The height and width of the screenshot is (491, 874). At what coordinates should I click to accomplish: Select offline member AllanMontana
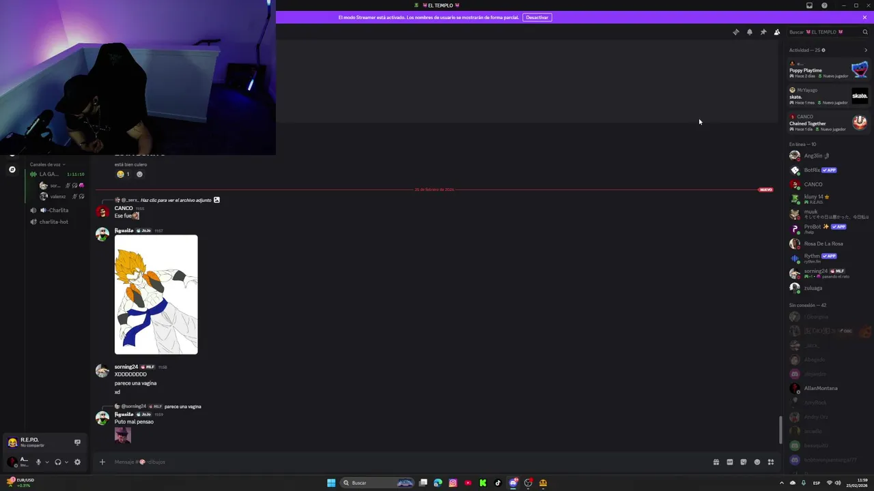click(x=828, y=388)
